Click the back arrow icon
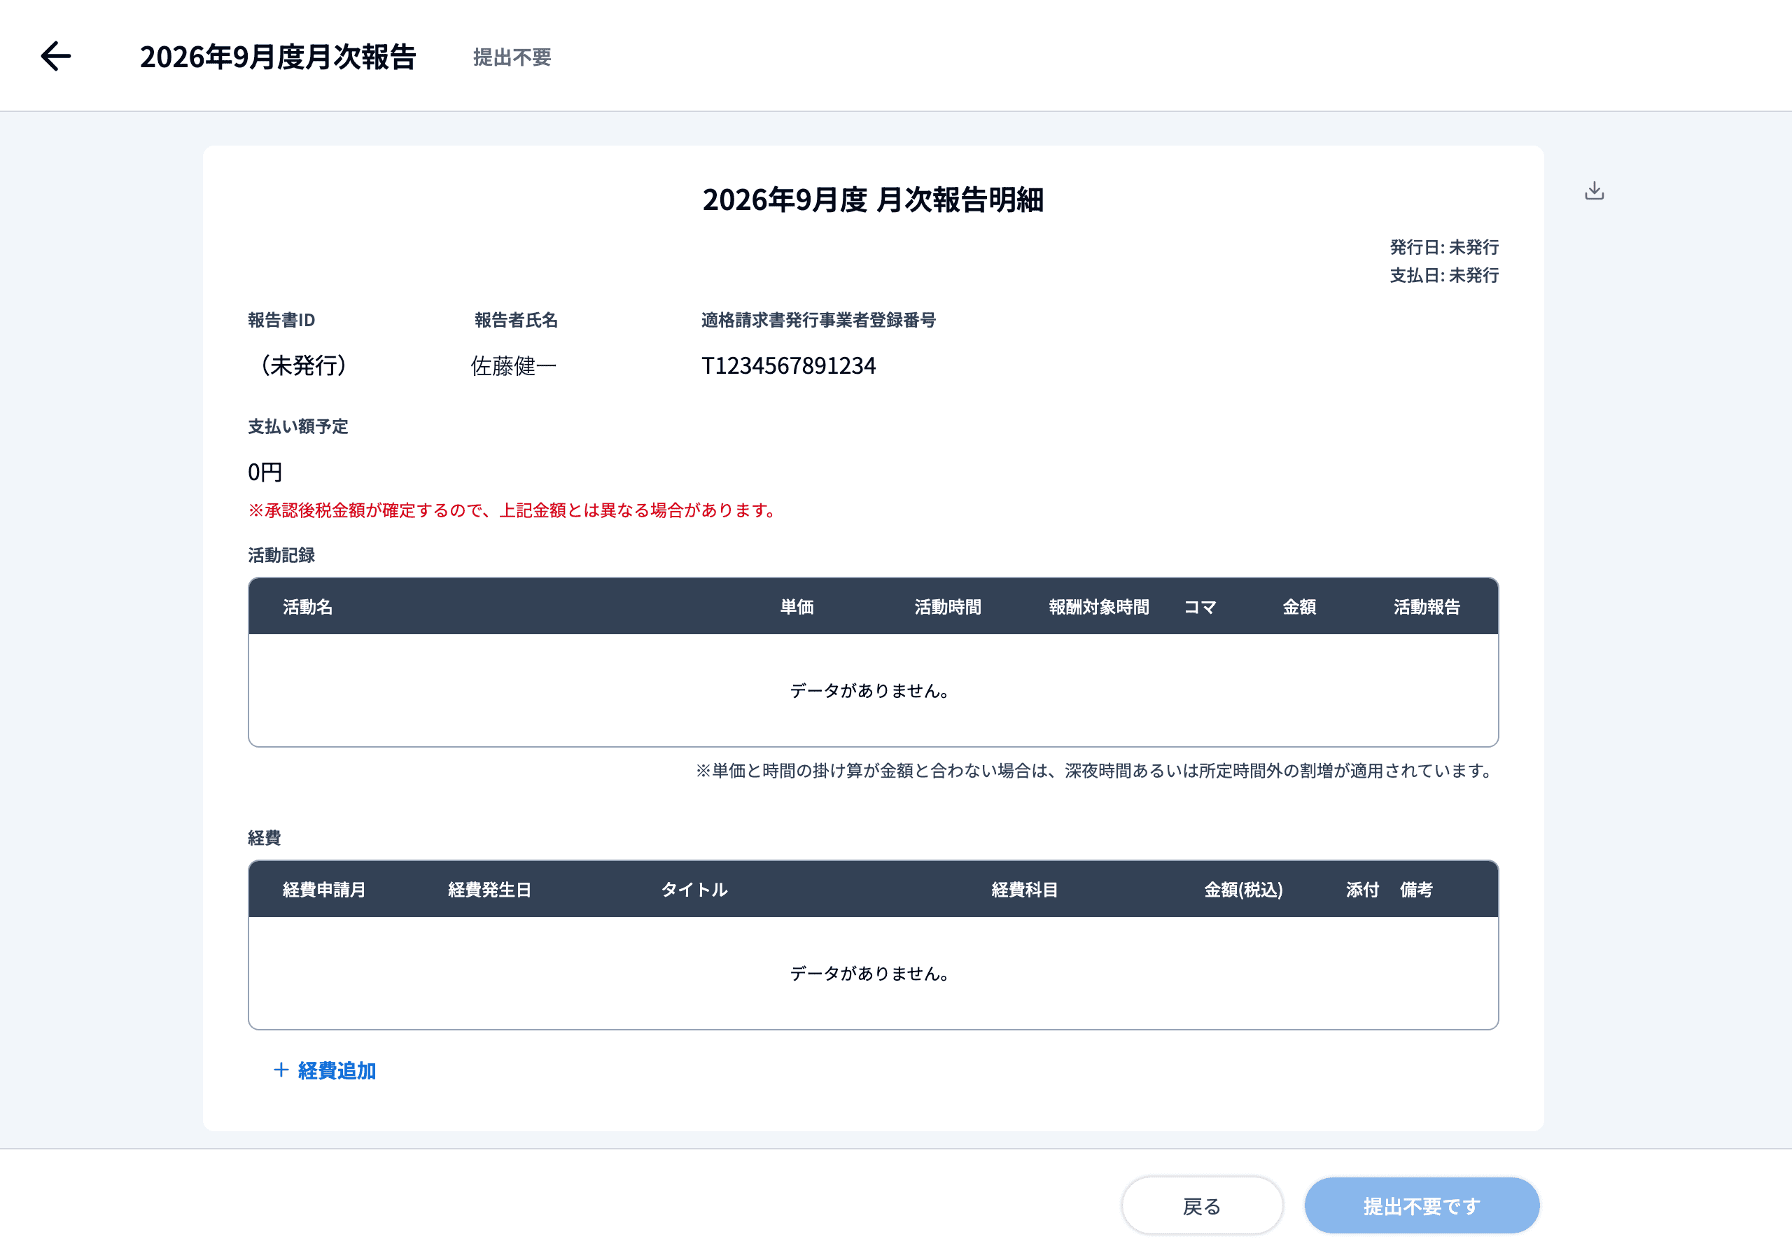Image resolution: width=1792 pixels, height=1260 pixels. 55,56
